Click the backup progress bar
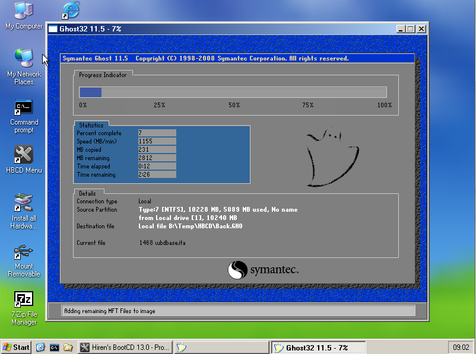Image resolution: width=476 pixels, height=354 pixels. [233, 93]
